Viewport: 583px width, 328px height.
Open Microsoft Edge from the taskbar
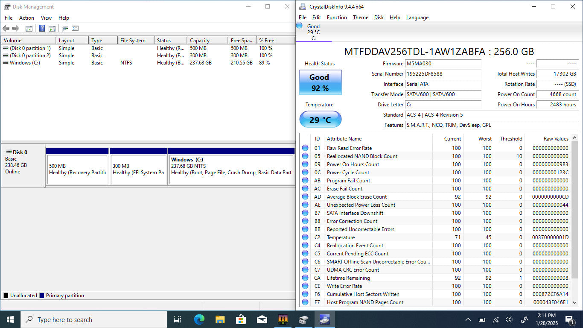coord(199,319)
